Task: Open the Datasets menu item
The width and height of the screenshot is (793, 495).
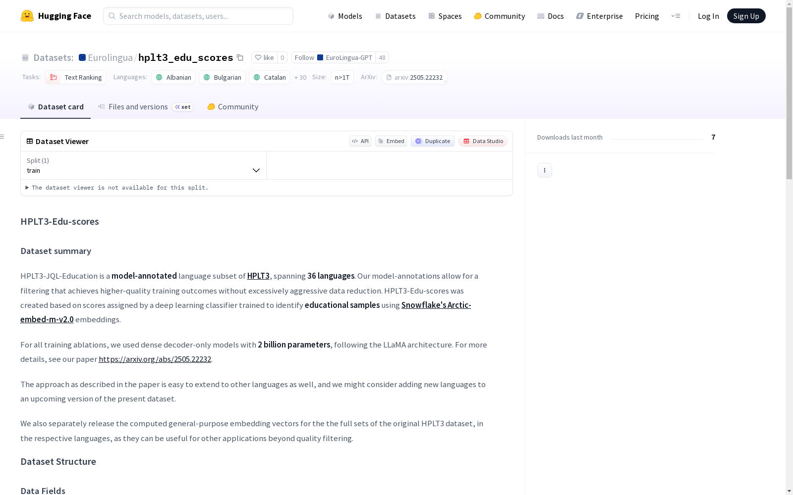Action: [395, 16]
